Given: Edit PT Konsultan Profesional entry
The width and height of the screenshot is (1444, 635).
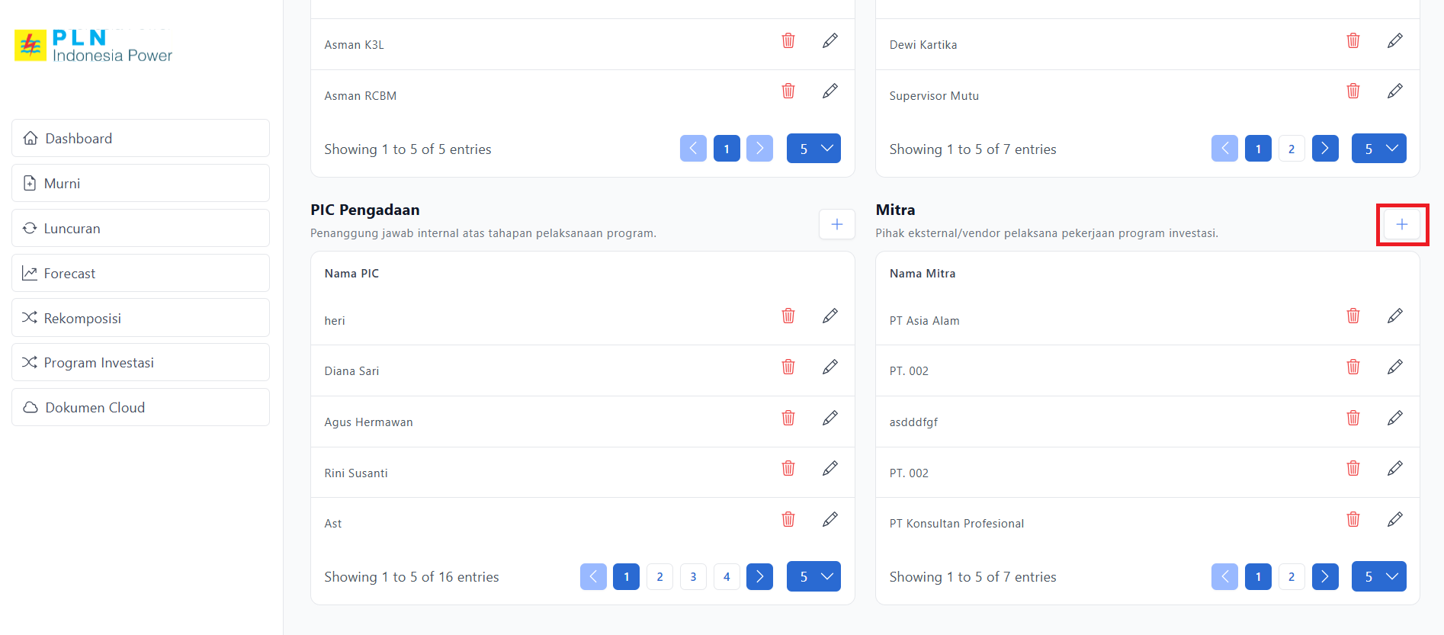Looking at the screenshot, I should click(x=1394, y=519).
